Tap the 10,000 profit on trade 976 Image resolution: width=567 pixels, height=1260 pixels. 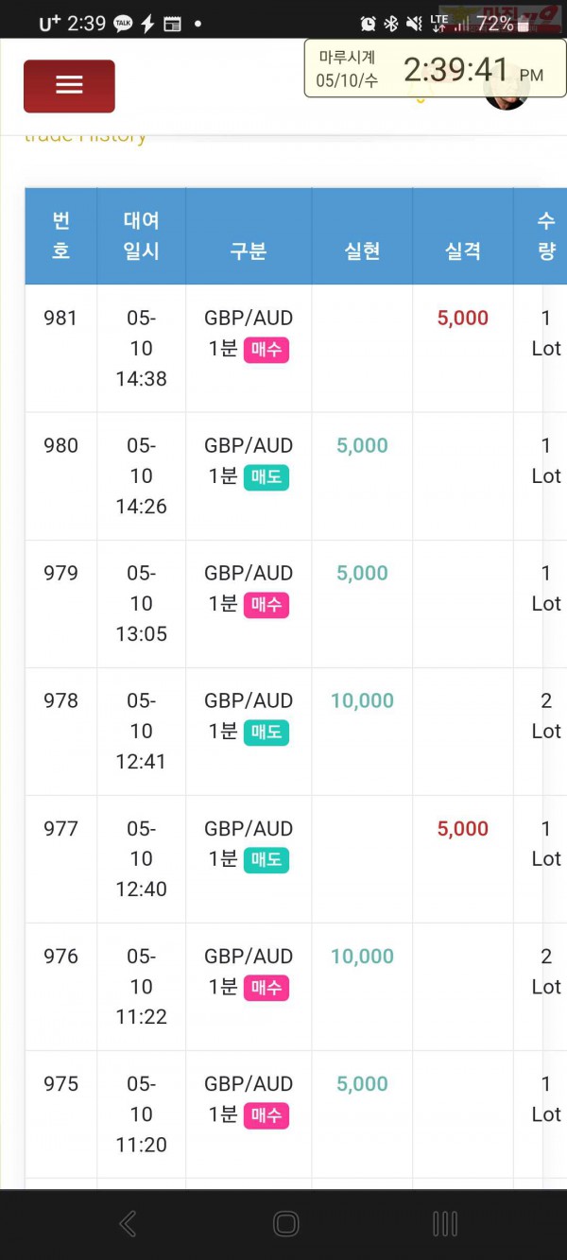point(363,957)
